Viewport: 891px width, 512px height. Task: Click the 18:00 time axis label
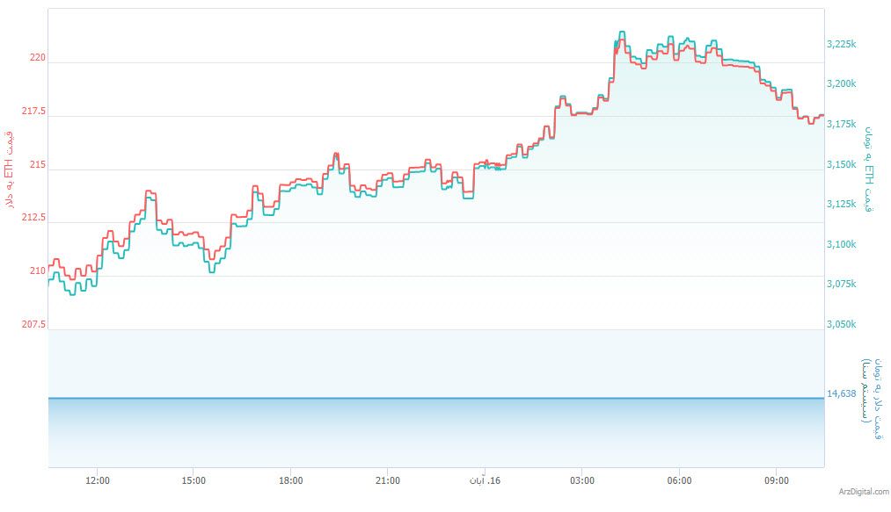(291, 480)
